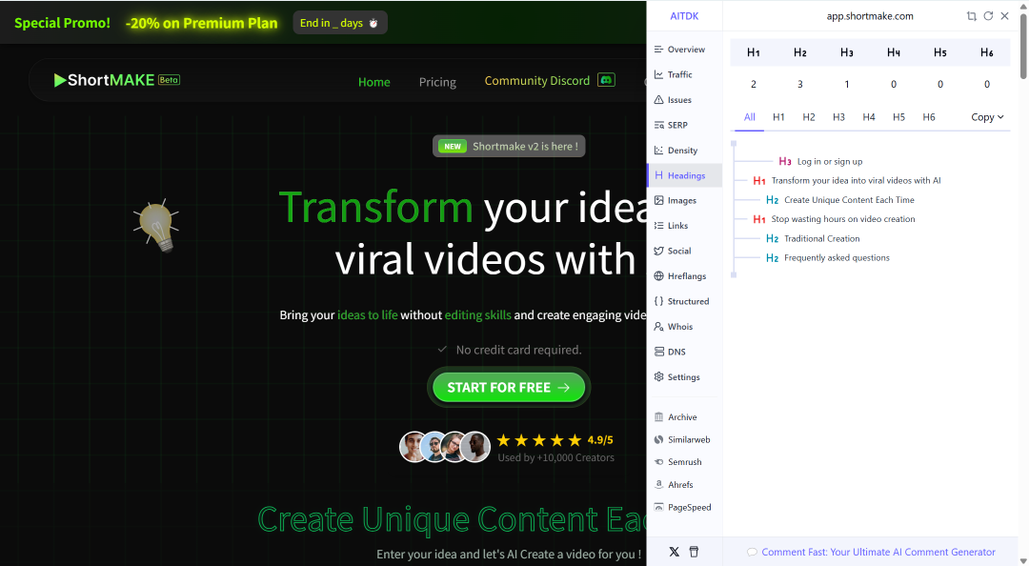
Task: Open the SERP section icon
Action: coord(659,125)
